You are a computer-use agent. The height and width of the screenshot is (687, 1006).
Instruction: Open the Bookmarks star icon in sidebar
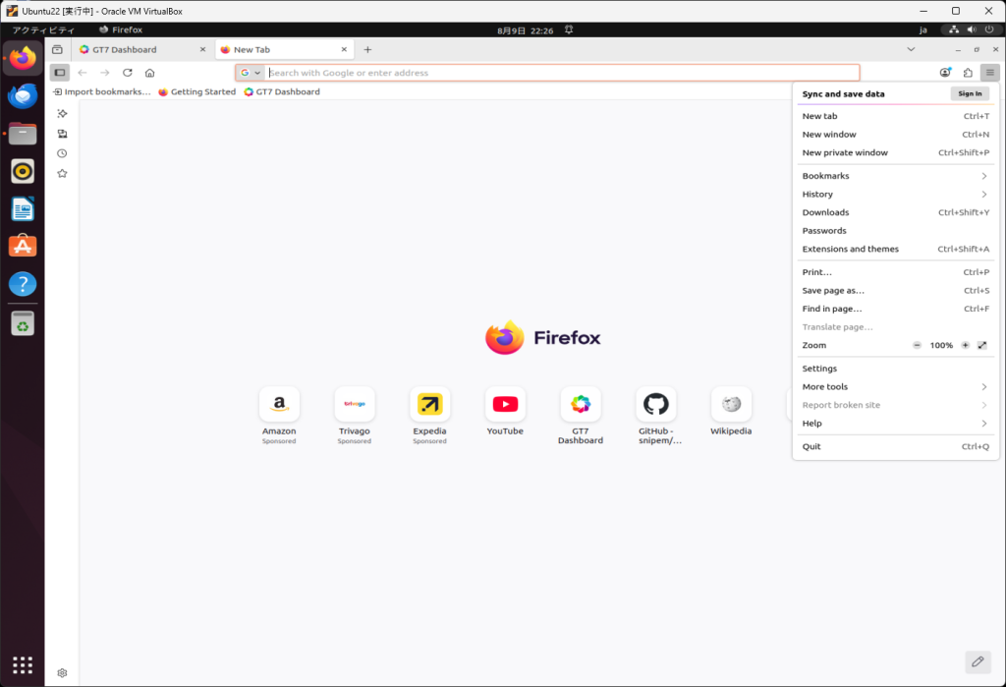tap(62, 173)
